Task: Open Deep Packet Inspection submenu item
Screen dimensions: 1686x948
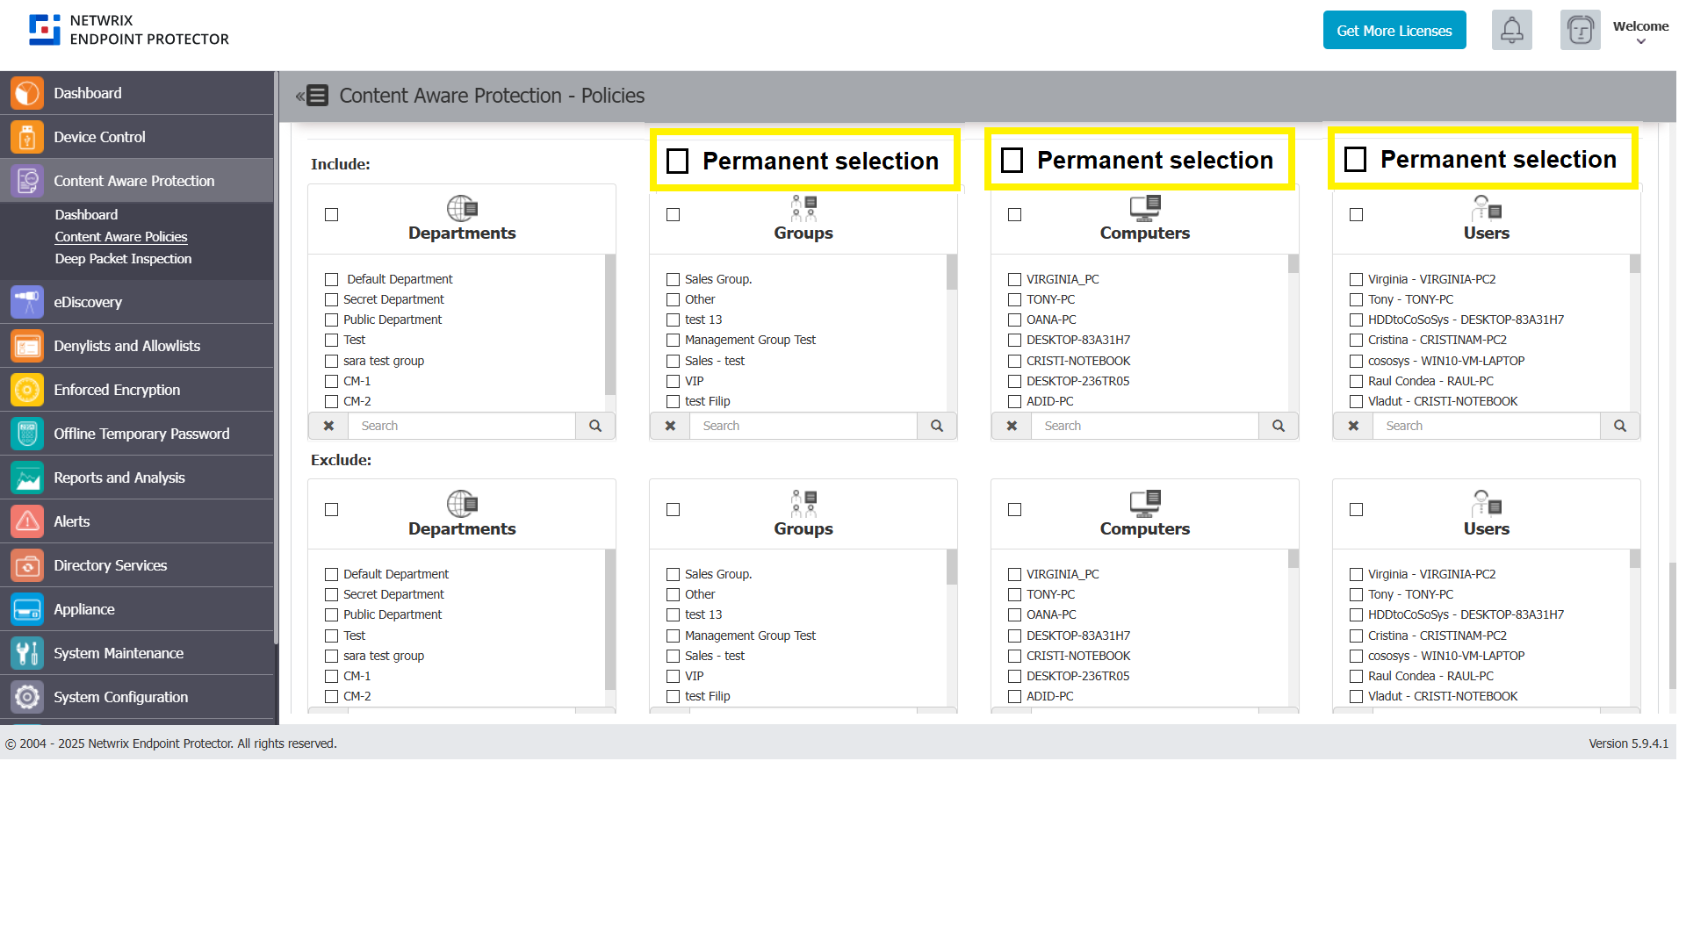Action: (x=123, y=259)
